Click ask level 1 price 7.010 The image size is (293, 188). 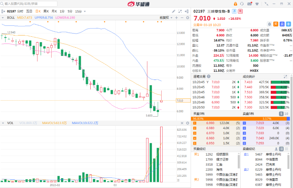[260, 123]
